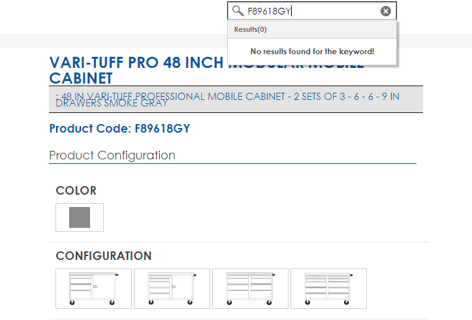Clear the search box with the X icon
472x320 pixels.
(x=386, y=11)
